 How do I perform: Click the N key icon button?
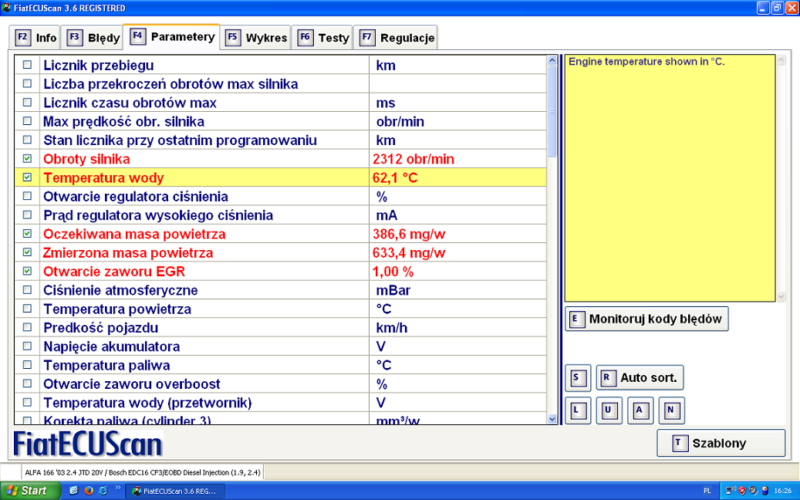(671, 410)
